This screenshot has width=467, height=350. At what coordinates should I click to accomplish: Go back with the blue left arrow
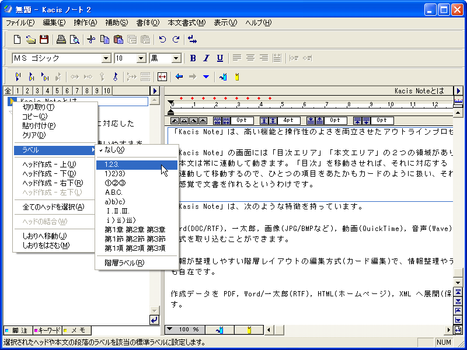pos(179,77)
